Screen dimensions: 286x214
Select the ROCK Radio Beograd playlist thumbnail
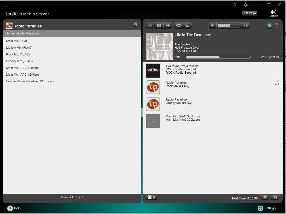tap(153, 71)
